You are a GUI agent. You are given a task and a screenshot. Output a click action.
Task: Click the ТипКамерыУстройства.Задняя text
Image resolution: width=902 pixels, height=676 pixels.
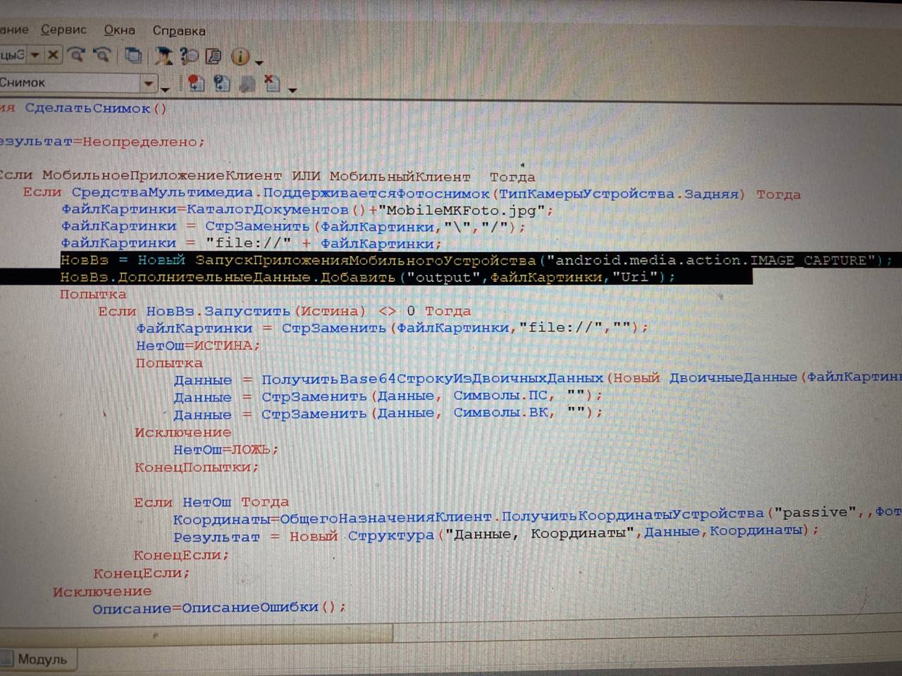pos(618,194)
